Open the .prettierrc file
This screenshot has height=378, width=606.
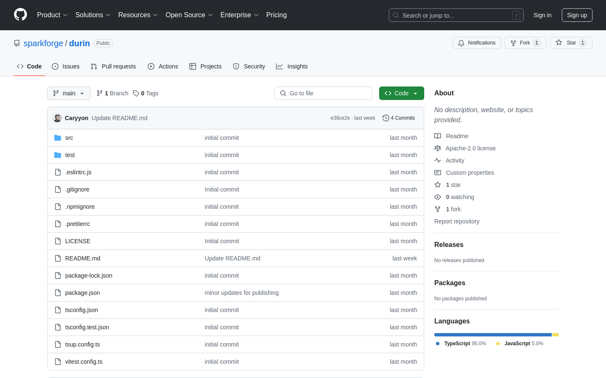point(77,224)
